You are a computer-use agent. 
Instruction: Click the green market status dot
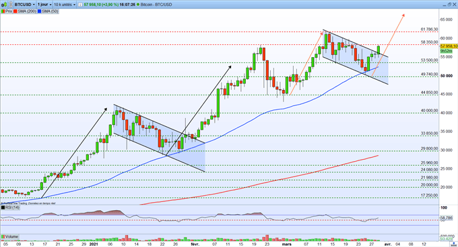[x=138, y=5]
